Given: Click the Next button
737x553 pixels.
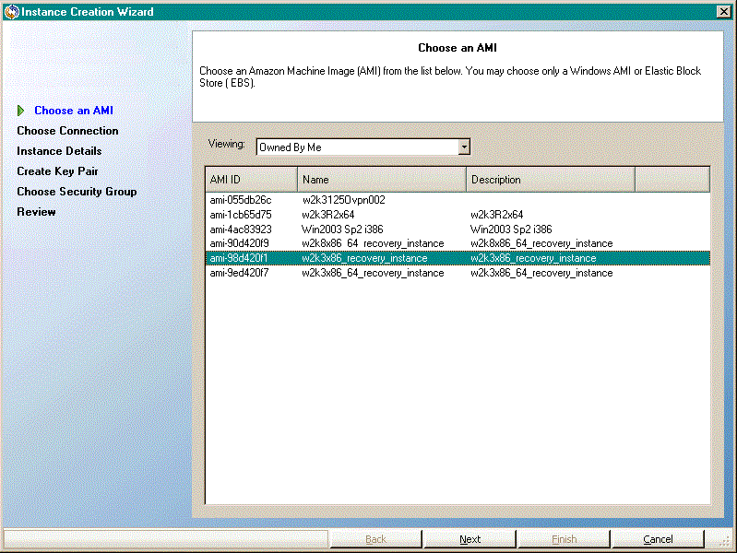Looking at the screenshot, I should pos(470,539).
